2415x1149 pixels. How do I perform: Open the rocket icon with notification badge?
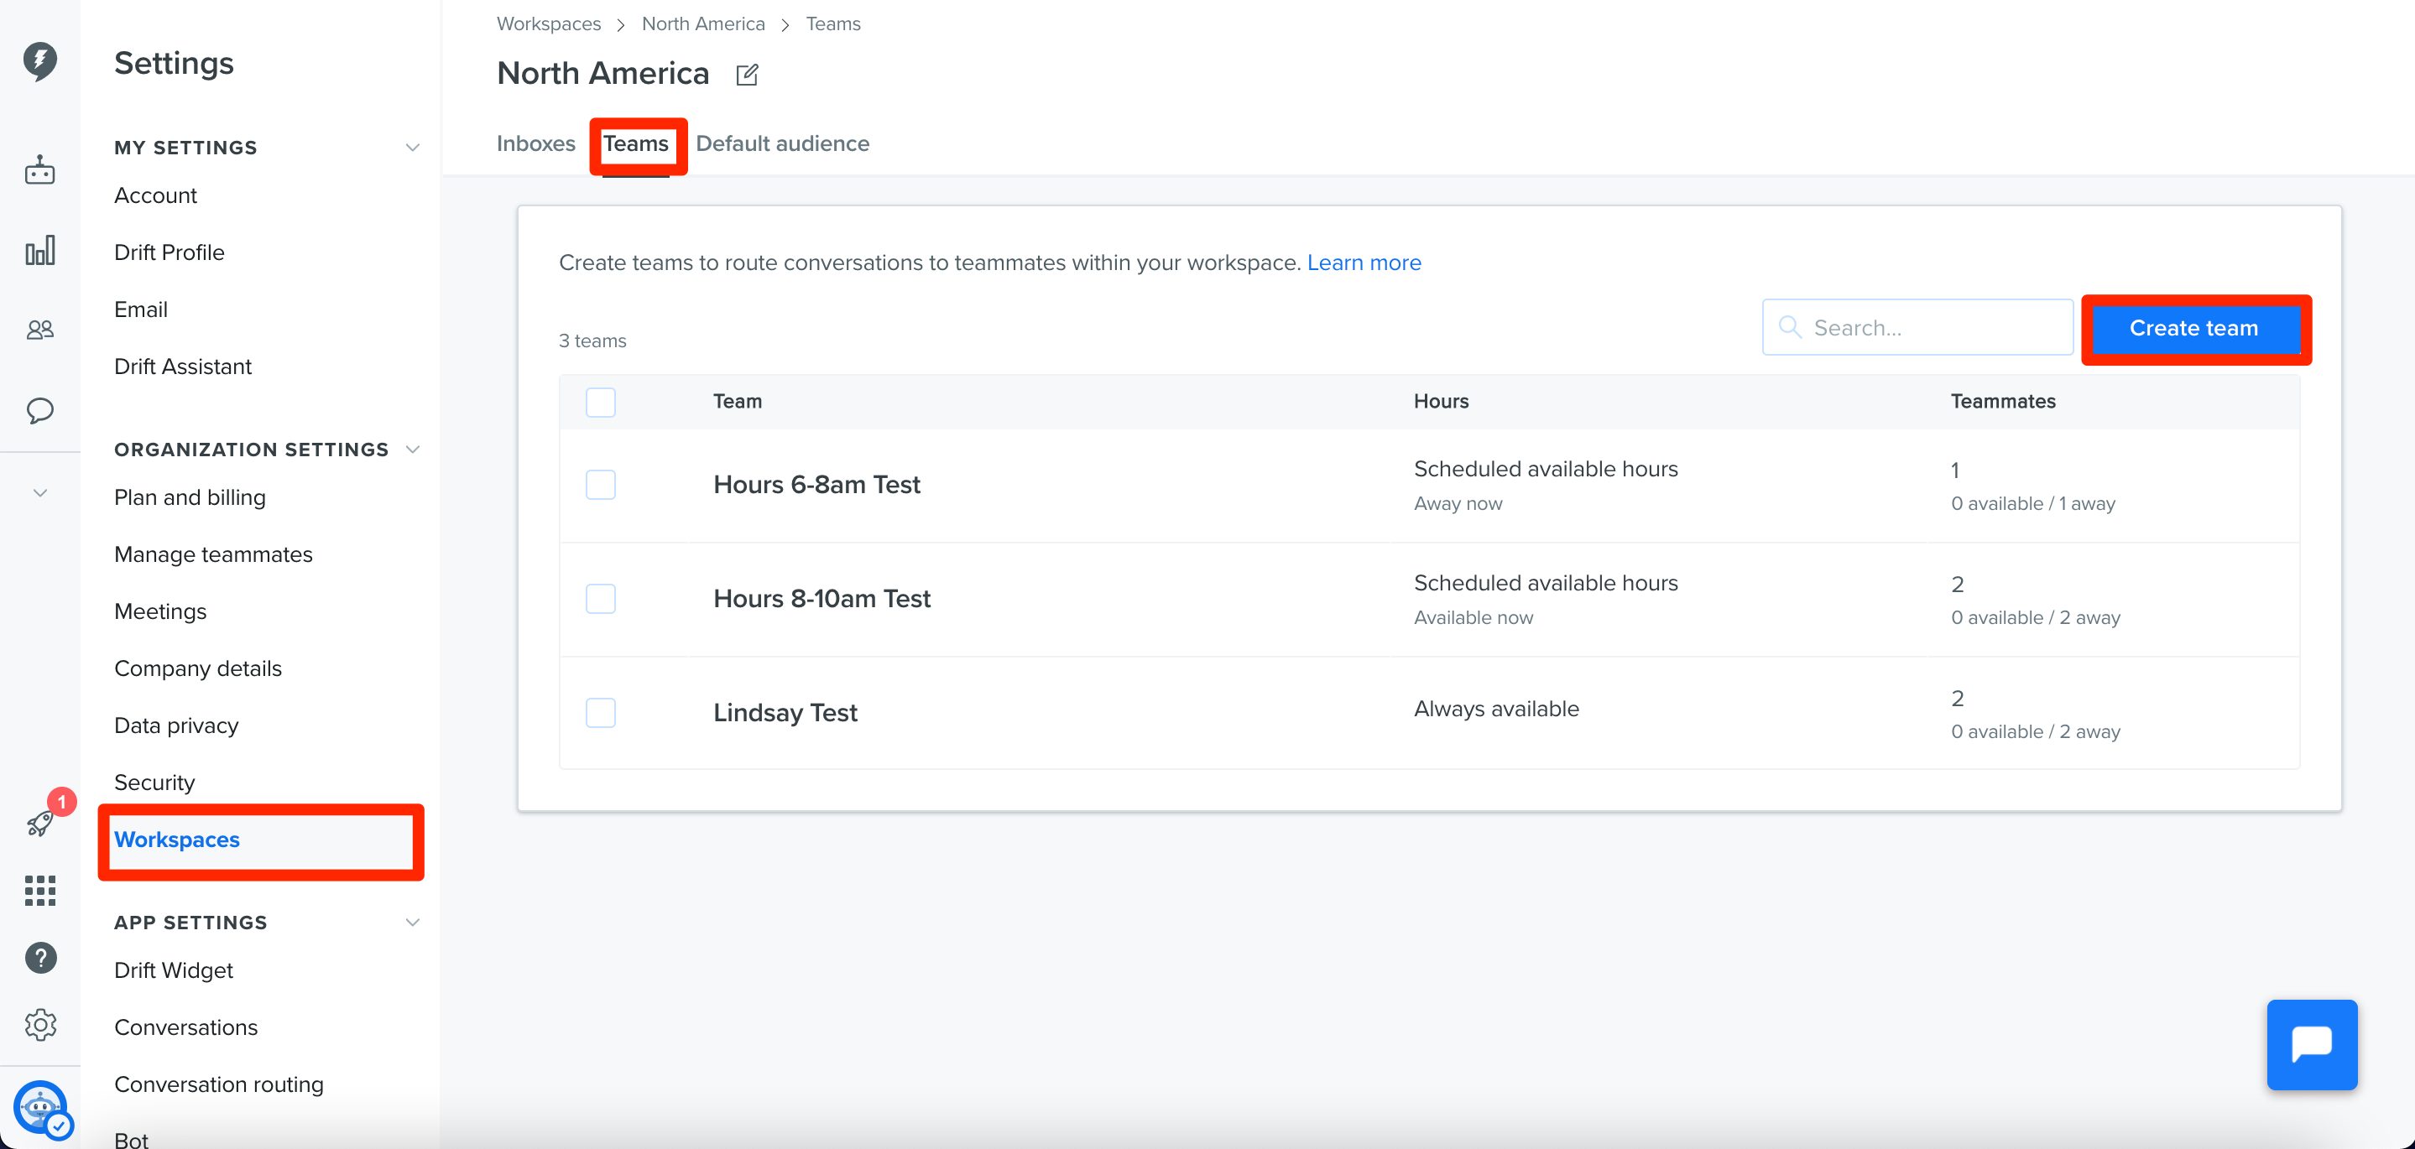(x=41, y=822)
